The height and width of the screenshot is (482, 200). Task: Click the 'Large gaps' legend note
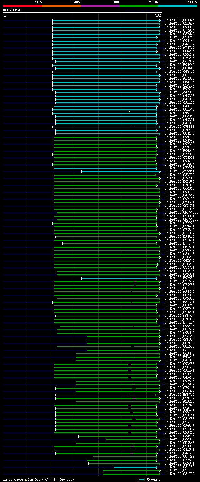(x=38, y=479)
